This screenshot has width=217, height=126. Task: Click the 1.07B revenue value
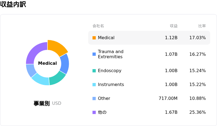[x=171, y=54]
